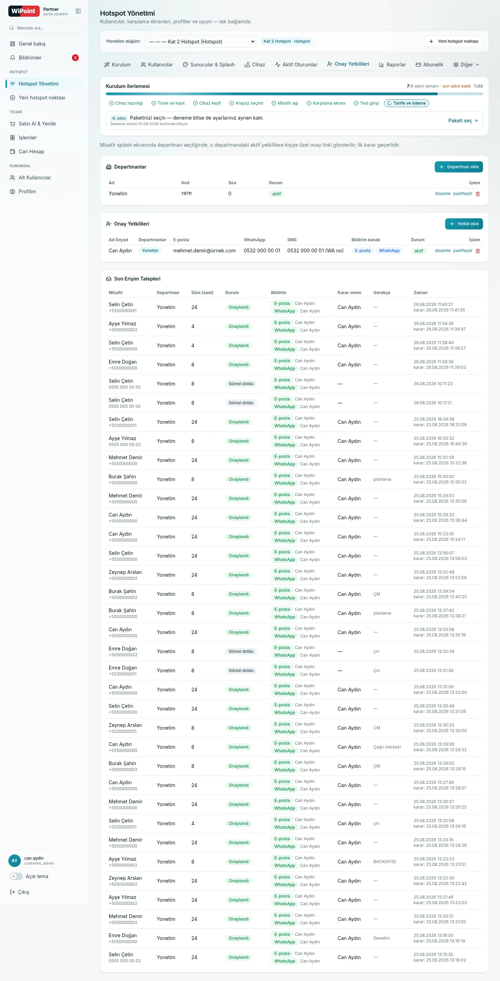Delete the Yonetim department trash icon

click(x=478, y=194)
